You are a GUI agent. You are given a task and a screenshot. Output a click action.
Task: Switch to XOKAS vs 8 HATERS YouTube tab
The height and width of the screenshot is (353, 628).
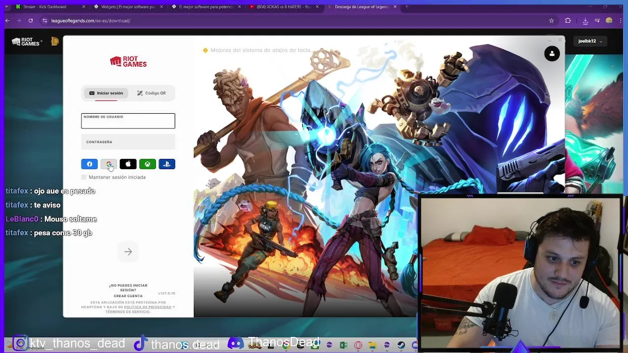(x=284, y=7)
